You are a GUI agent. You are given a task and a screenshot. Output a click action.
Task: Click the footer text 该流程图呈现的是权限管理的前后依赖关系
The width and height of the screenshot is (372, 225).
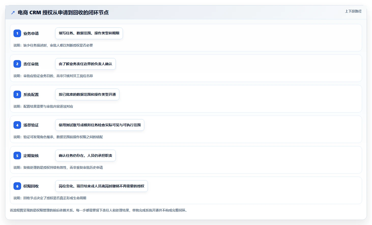pyautogui.click(x=99, y=210)
